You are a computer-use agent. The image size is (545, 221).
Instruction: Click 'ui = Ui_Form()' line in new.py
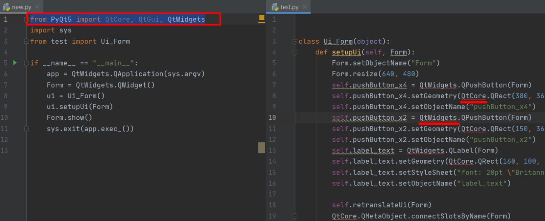pyautogui.click(x=76, y=96)
